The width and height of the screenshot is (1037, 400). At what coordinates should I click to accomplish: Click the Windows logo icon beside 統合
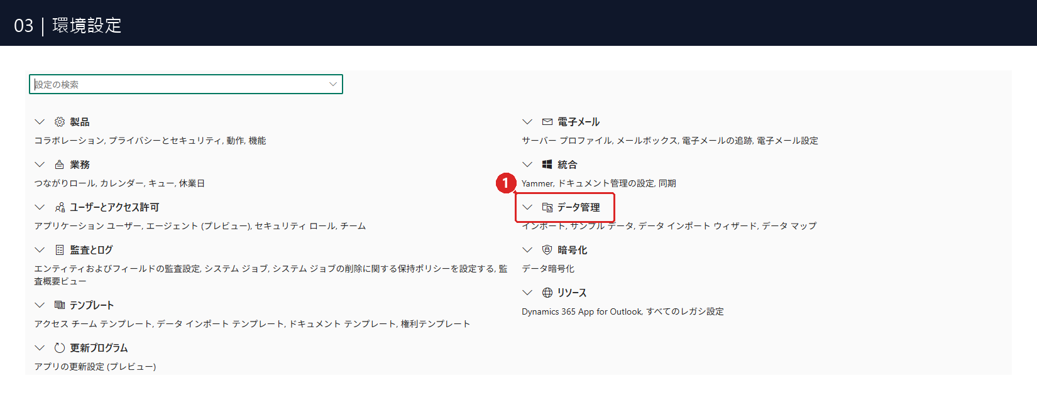pyautogui.click(x=547, y=165)
